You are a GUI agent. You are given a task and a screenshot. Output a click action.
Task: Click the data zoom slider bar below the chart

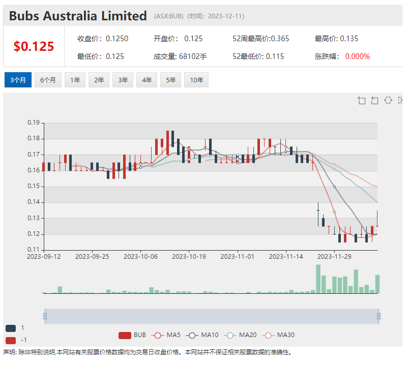[212, 316]
